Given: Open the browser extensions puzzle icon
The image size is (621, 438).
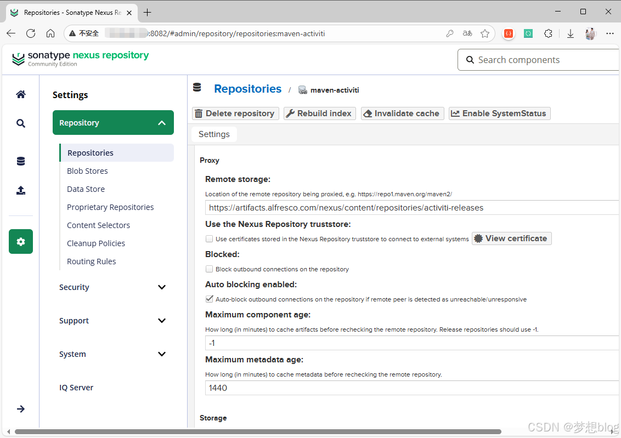Looking at the screenshot, I should click(x=548, y=33).
